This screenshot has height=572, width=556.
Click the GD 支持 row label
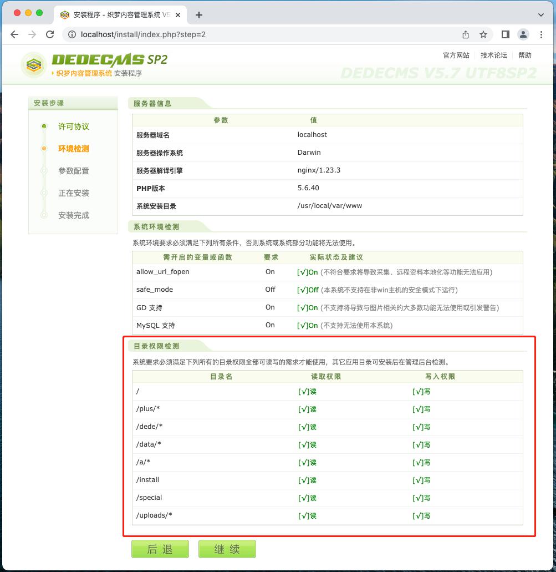pos(149,307)
